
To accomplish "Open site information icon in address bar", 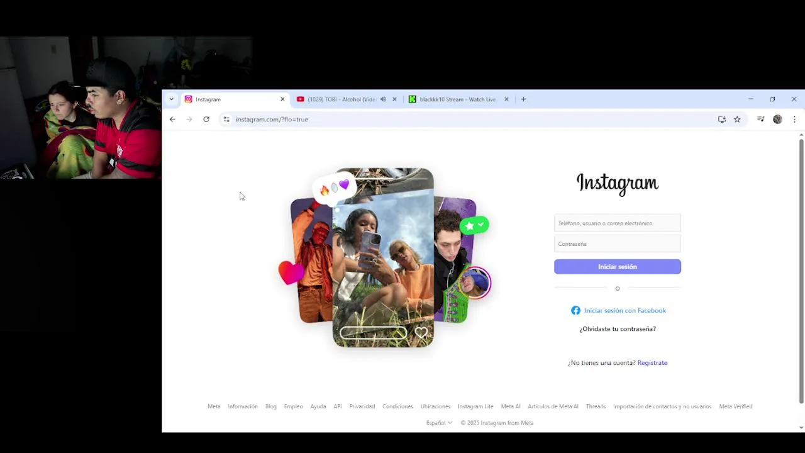I will [226, 119].
